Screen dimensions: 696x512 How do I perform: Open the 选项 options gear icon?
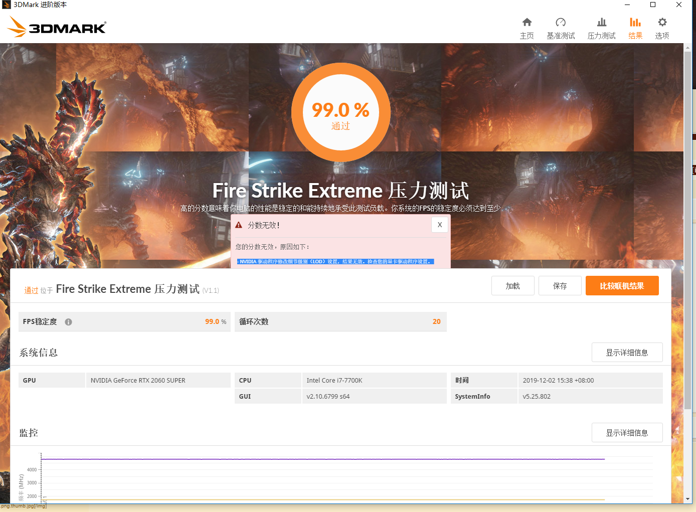pyautogui.click(x=661, y=28)
